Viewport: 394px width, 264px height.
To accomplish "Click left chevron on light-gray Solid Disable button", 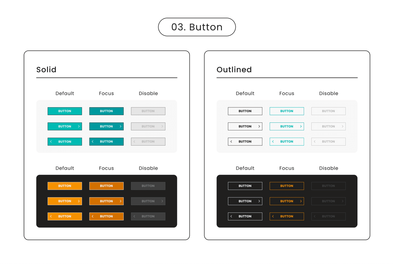I will 134,142.
